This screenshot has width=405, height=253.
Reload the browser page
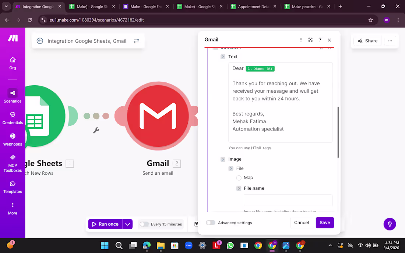[30, 20]
